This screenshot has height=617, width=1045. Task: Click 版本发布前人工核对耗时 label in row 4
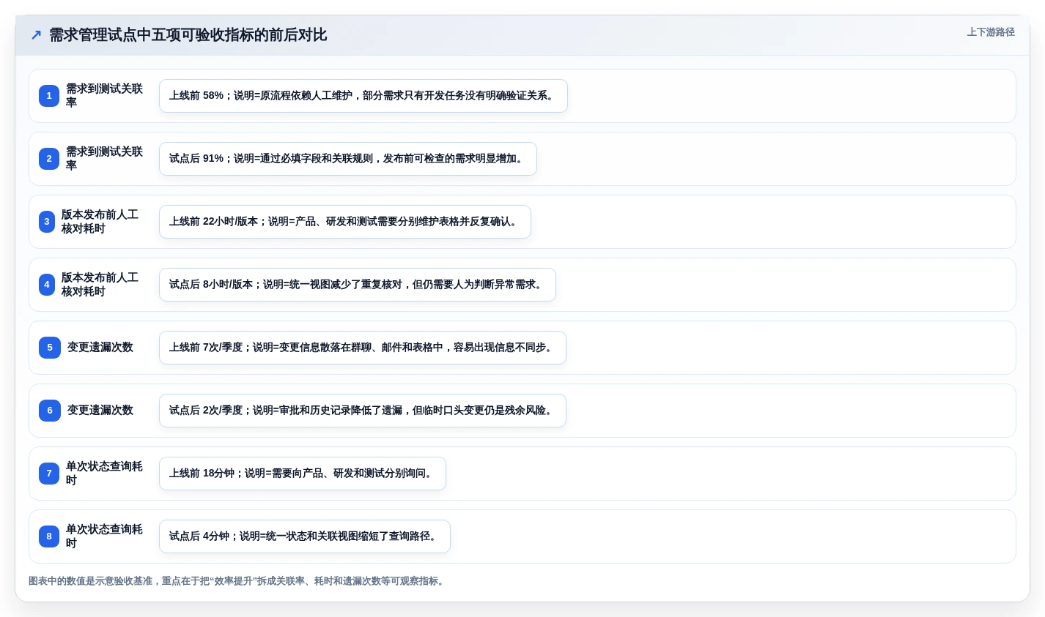click(100, 285)
